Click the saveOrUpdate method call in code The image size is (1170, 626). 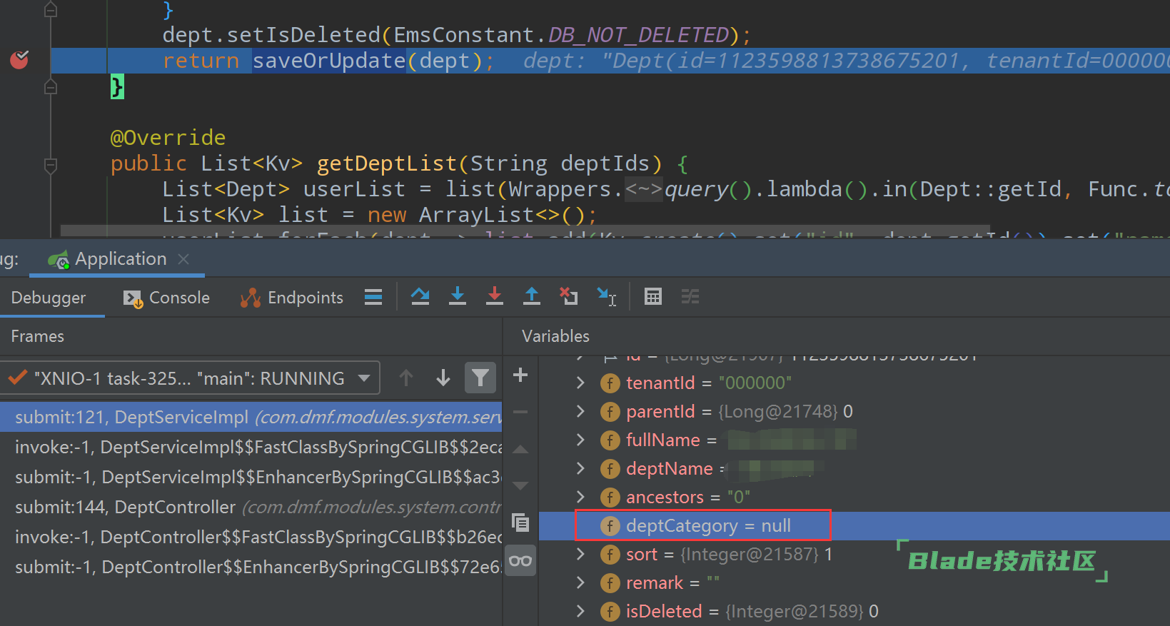coord(329,61)
